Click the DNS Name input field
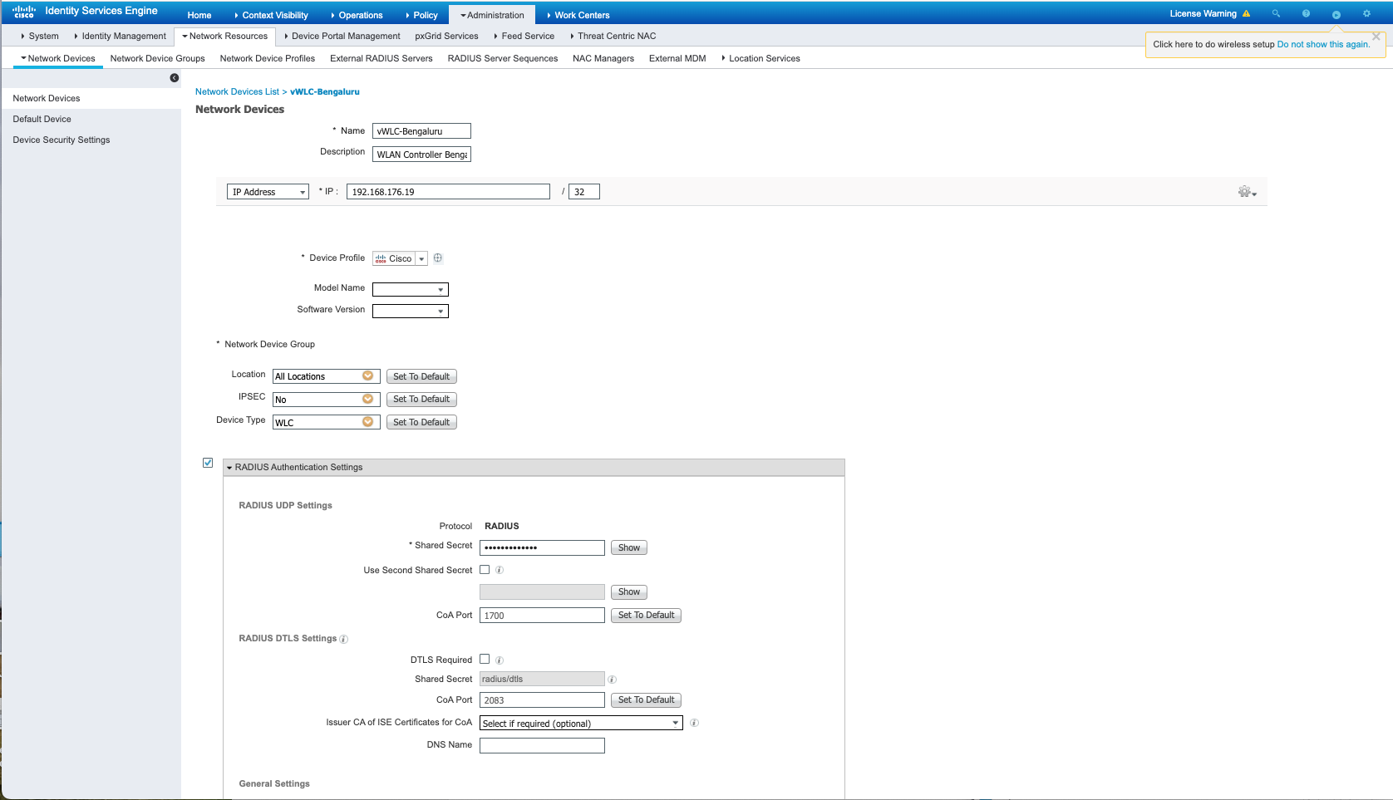The height and width of the screenshot is (800, 1393). 542,746
